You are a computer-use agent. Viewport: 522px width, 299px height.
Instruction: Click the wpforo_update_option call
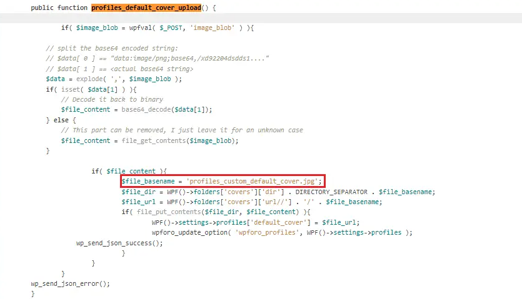click(x=282, y=232)
